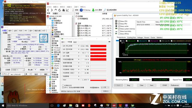Screen dimensions: 192x108
Task: Toggle Stress CPU checkbox
Action: [x=119, y=21]
